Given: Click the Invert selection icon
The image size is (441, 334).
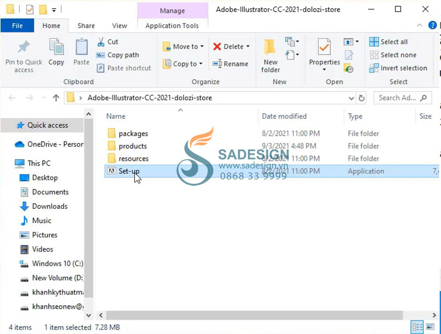Looking at the screenshot, I should pos(374,68).
